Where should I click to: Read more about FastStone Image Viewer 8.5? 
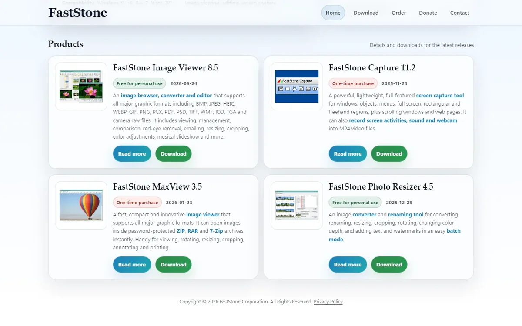coord(132,154)
